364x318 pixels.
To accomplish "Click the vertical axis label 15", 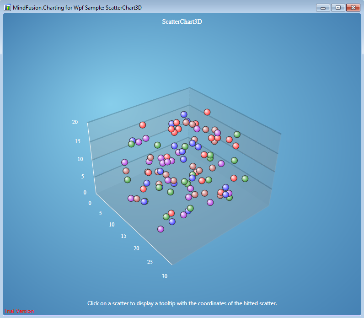I will 78,141.
